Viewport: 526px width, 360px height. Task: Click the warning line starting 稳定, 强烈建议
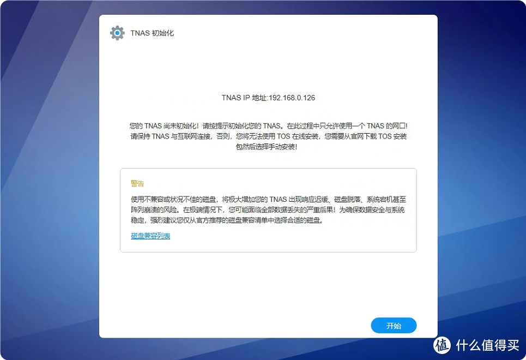(x=227, y=220)
